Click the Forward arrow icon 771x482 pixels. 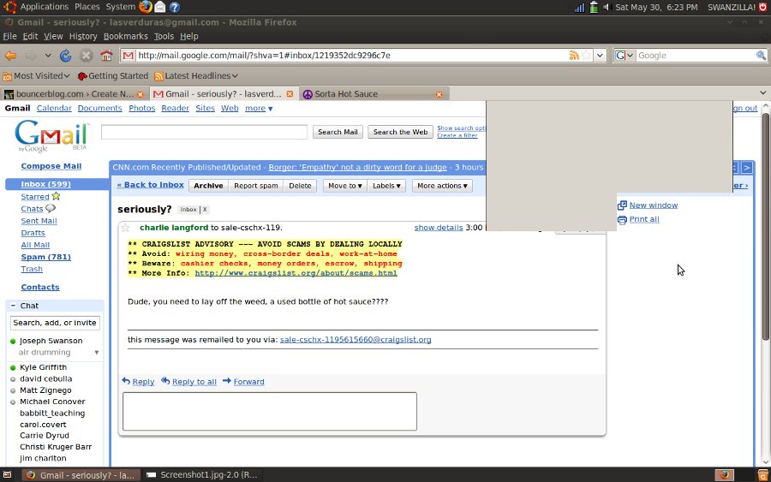click(x=227, y=381)
